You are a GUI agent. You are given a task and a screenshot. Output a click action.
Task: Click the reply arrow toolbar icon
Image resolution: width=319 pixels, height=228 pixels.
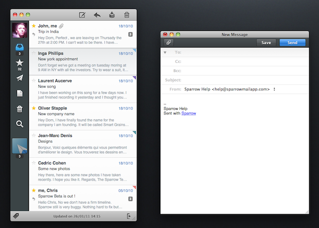pyautogui.click(x=97, y=15)
